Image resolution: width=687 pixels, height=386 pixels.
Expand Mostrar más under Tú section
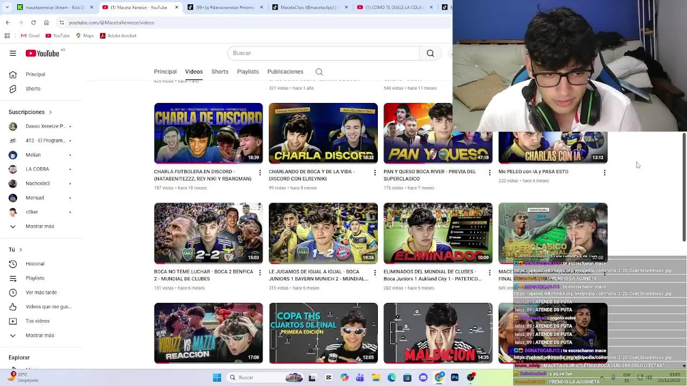tap(40, 335)
